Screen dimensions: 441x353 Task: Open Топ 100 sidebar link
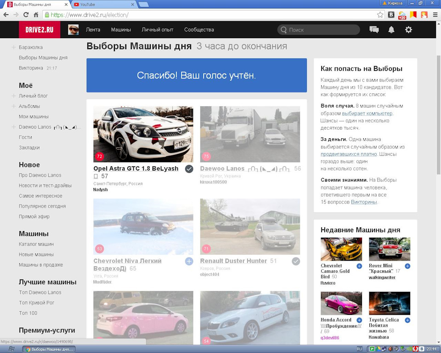28,313
